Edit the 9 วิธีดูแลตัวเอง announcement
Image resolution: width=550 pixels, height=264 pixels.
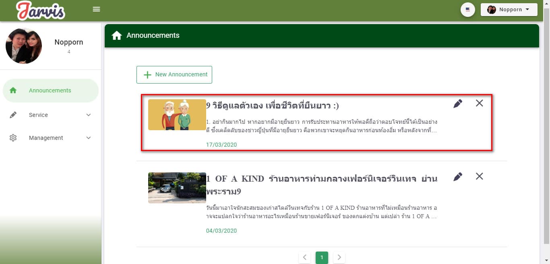pyautogui.click(x=457, y=104)
